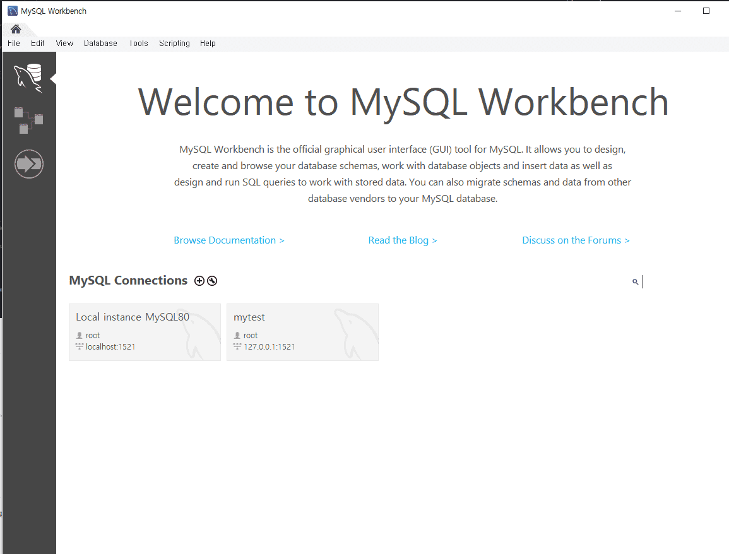Open the Home tab icon
Viewport: 729px width, 554px height.
coord(16,29)
